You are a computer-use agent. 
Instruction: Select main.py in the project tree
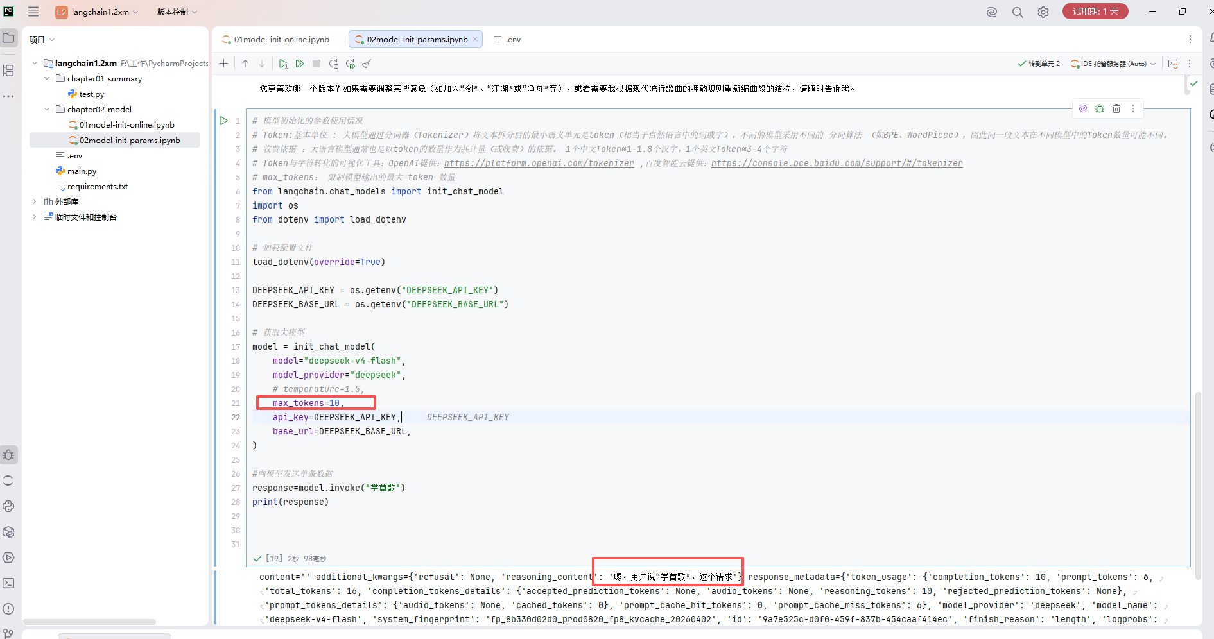(82, 171)
